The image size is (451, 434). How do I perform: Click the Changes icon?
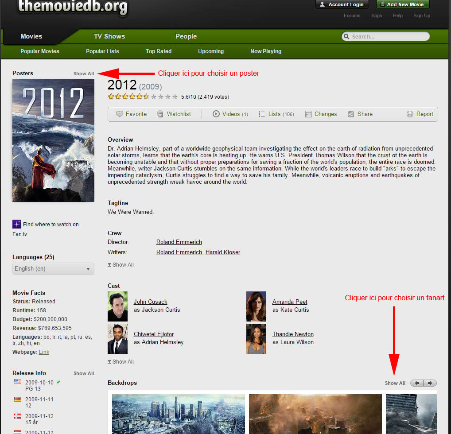point(308,114)
